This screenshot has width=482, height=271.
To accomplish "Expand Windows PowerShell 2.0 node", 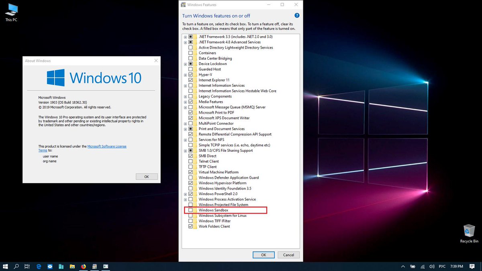I will tap(186, 194).
